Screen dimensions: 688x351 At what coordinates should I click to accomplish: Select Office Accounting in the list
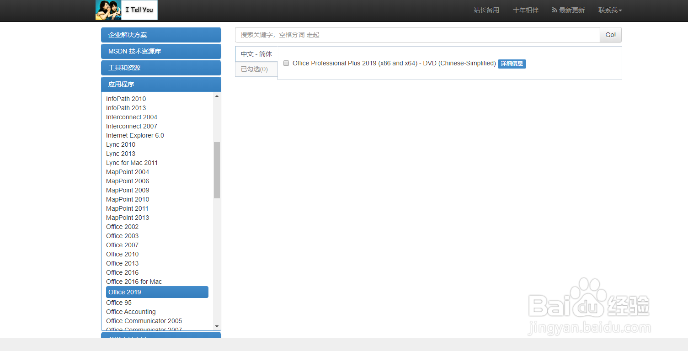131,312
